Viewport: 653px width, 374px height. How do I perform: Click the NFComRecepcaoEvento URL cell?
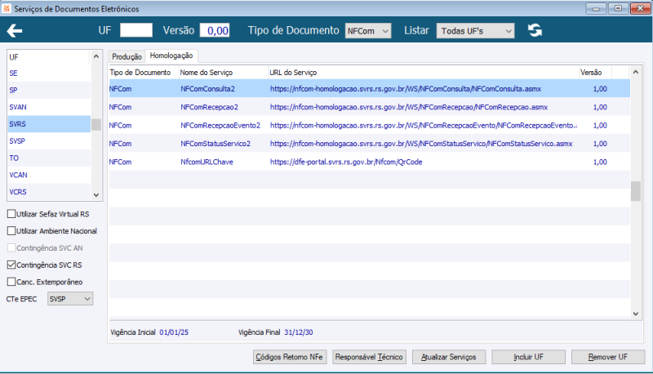(424, 126)
